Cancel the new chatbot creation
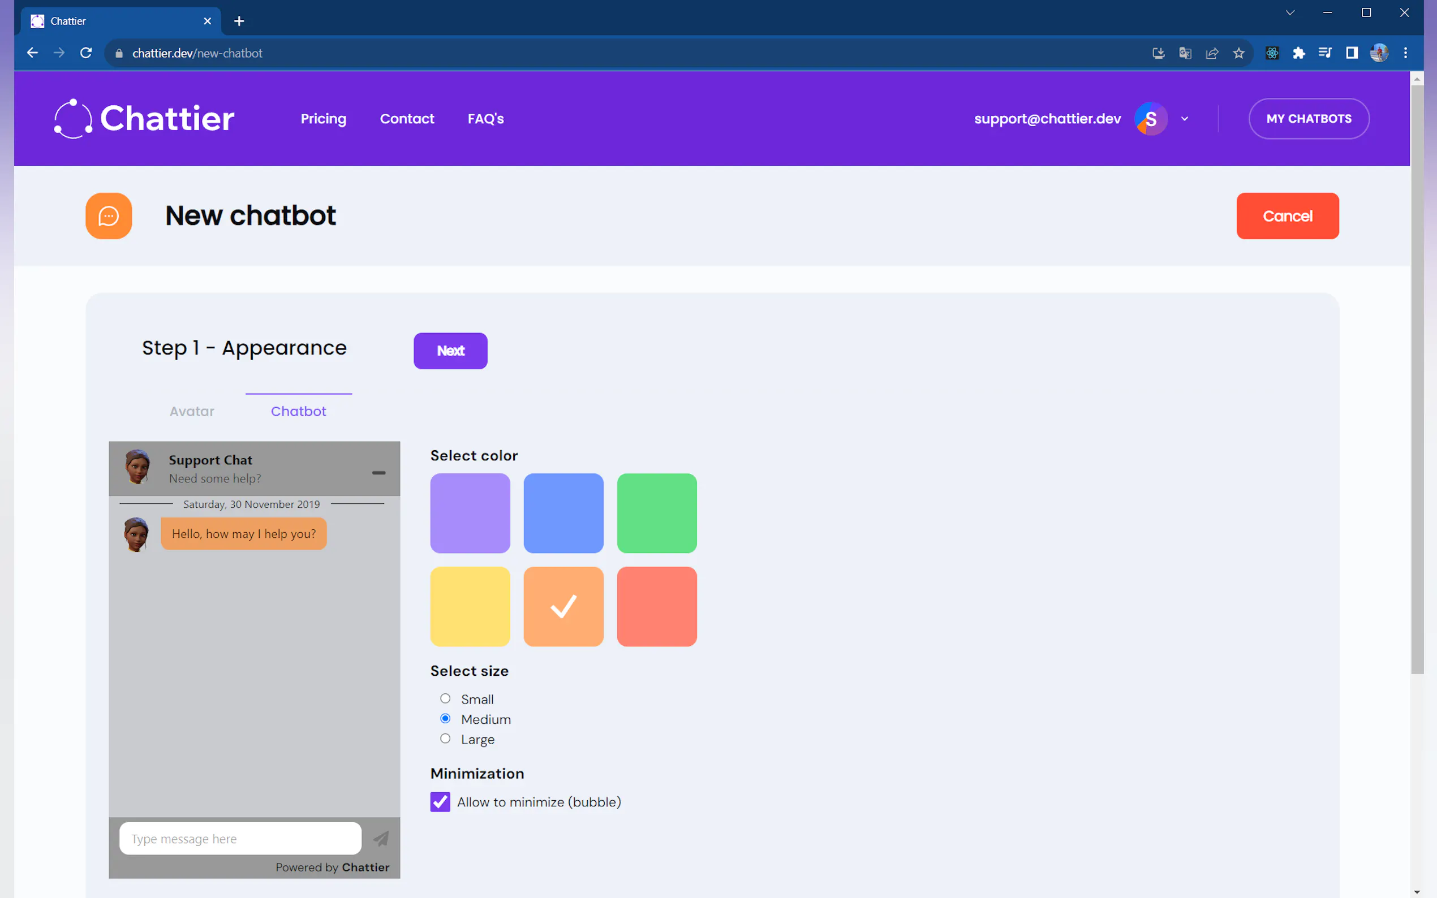 point(1287,215)
